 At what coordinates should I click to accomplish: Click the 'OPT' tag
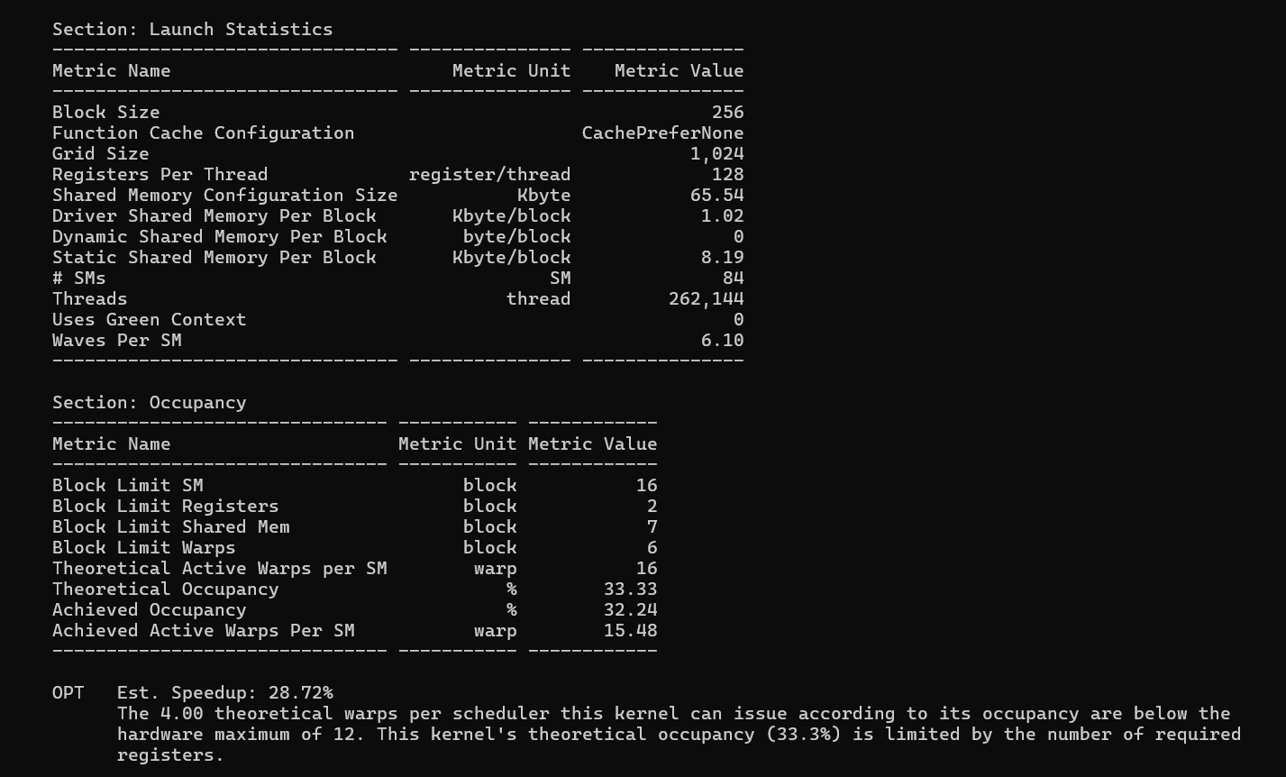(x=68, y=693)
